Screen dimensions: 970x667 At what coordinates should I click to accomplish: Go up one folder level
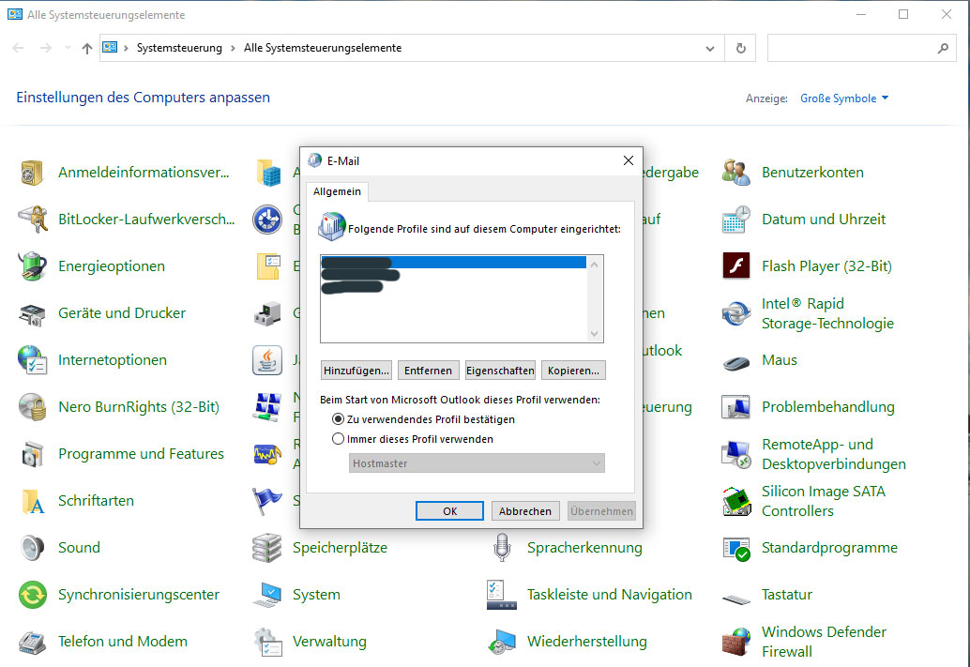[x=87, y=48]
